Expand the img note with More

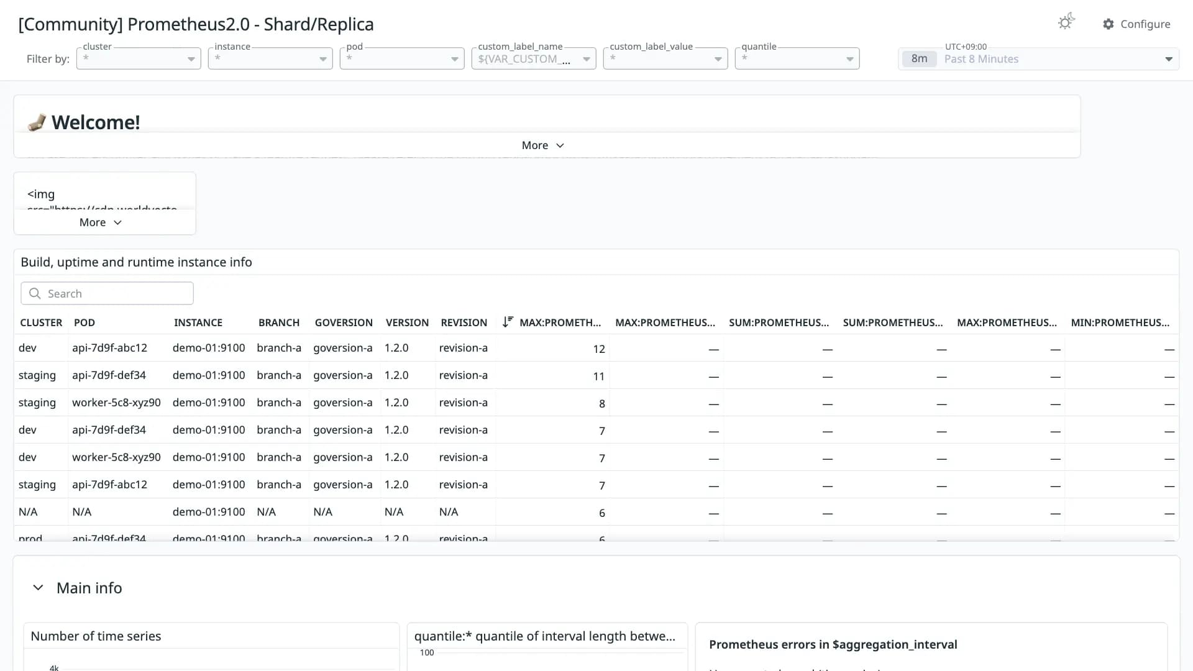tap(100, 222)
